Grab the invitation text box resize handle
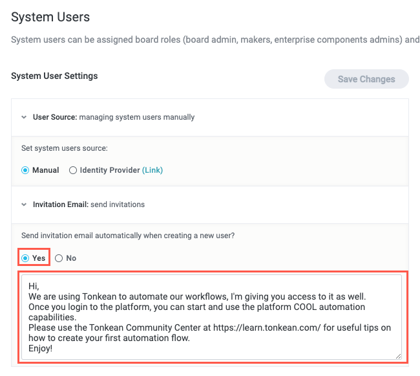Image resolution: width=420 pixels, height=376 pixels. coord(398,355)
